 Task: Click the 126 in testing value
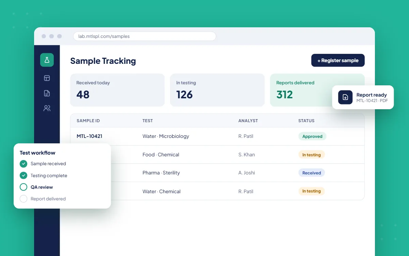(x=184, y=95)
